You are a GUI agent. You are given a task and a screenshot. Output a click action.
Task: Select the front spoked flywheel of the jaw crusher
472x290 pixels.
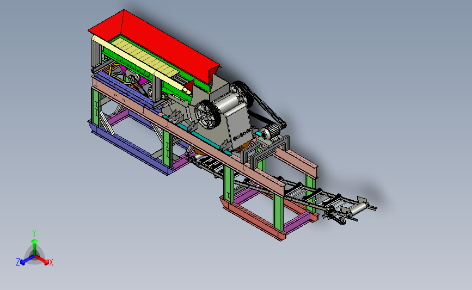[207, 115]
